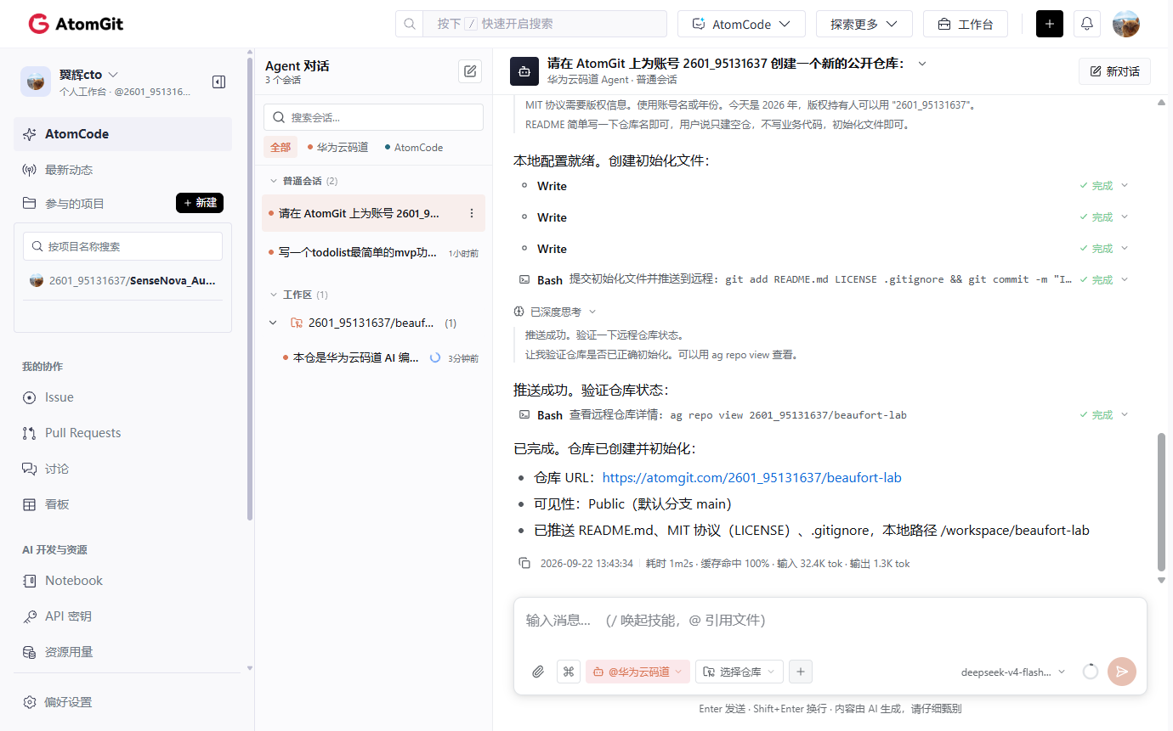Image resolution: width=1173 pixels, height=731 pixels.
Task: Expand the ag repo view Bash step
Action: [x=1125, y=414]
